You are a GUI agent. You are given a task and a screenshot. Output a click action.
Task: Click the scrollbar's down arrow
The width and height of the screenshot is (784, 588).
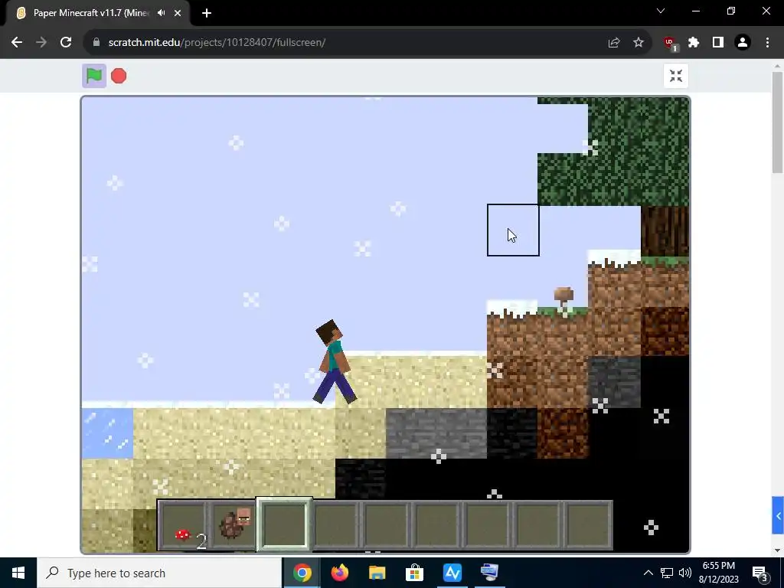tap(778, 550)
